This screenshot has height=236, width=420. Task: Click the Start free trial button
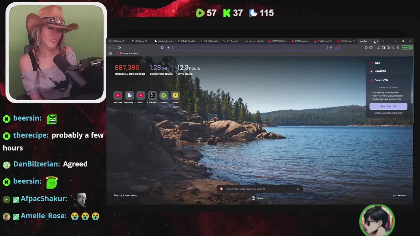388,106
